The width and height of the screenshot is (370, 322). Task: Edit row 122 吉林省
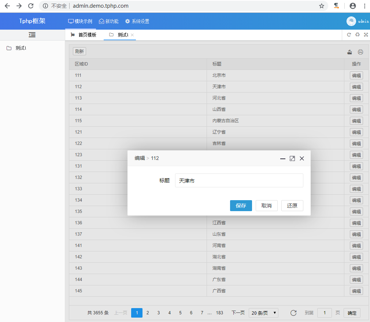pyautogui.click(x=356, y=143)
